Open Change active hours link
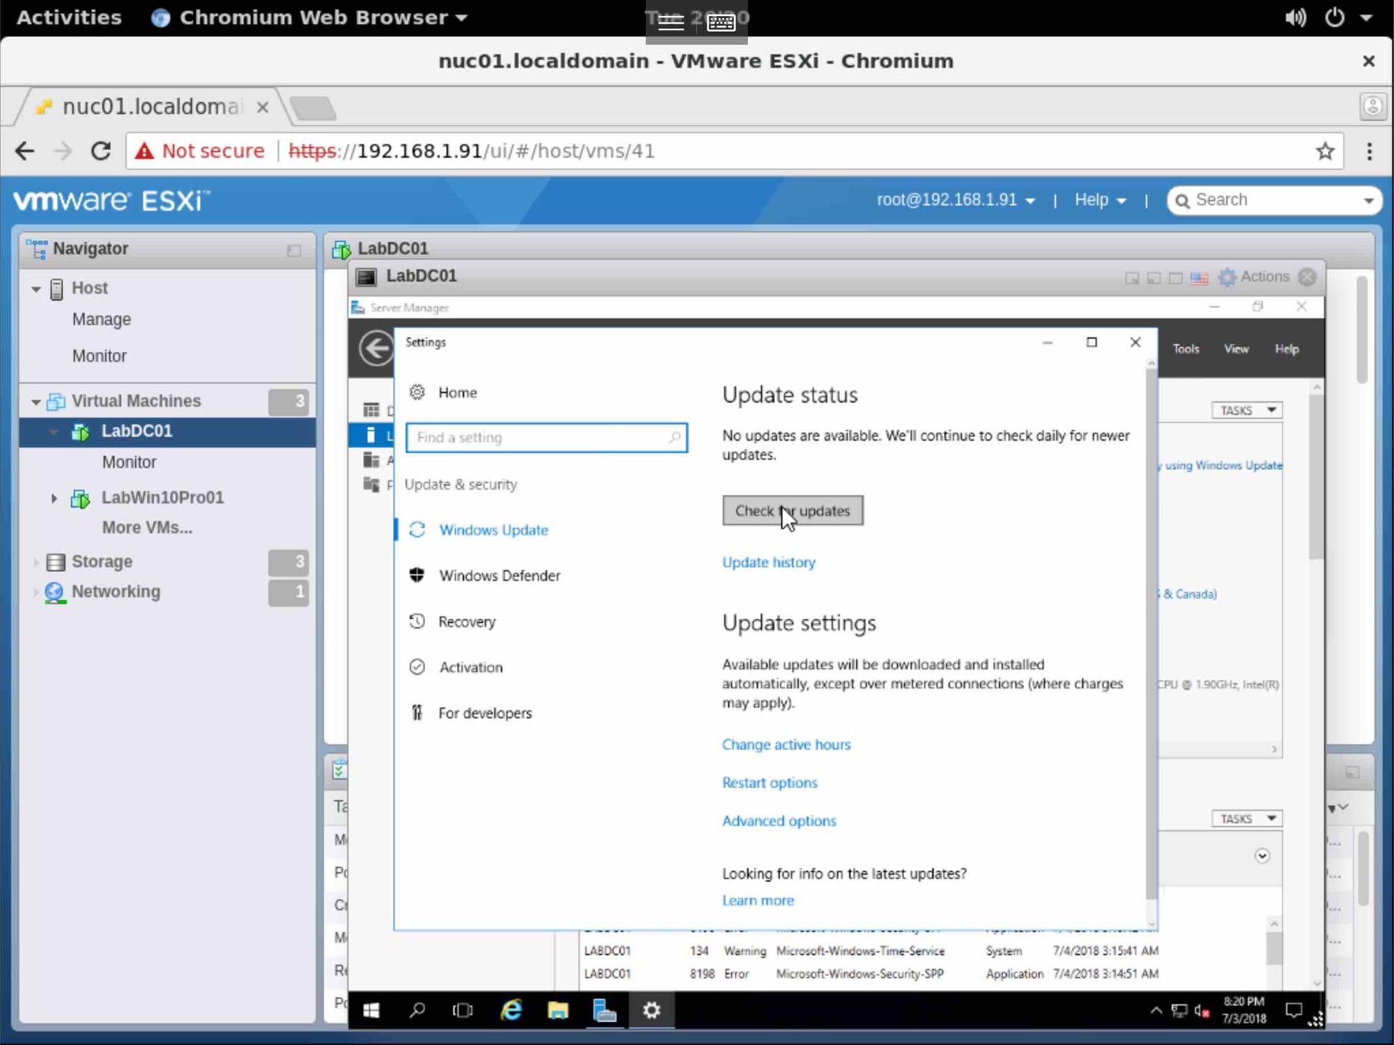Viewport: 1394px width, 1045px height. coord(786,745)
